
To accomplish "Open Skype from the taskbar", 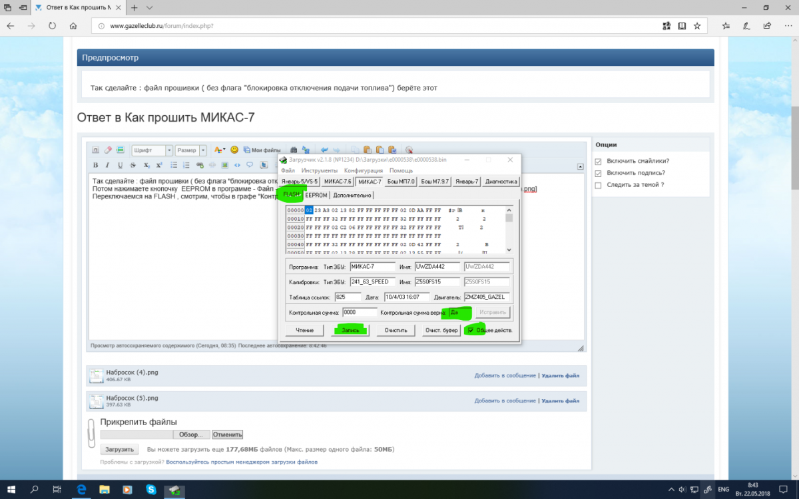I will pos(151,489).
